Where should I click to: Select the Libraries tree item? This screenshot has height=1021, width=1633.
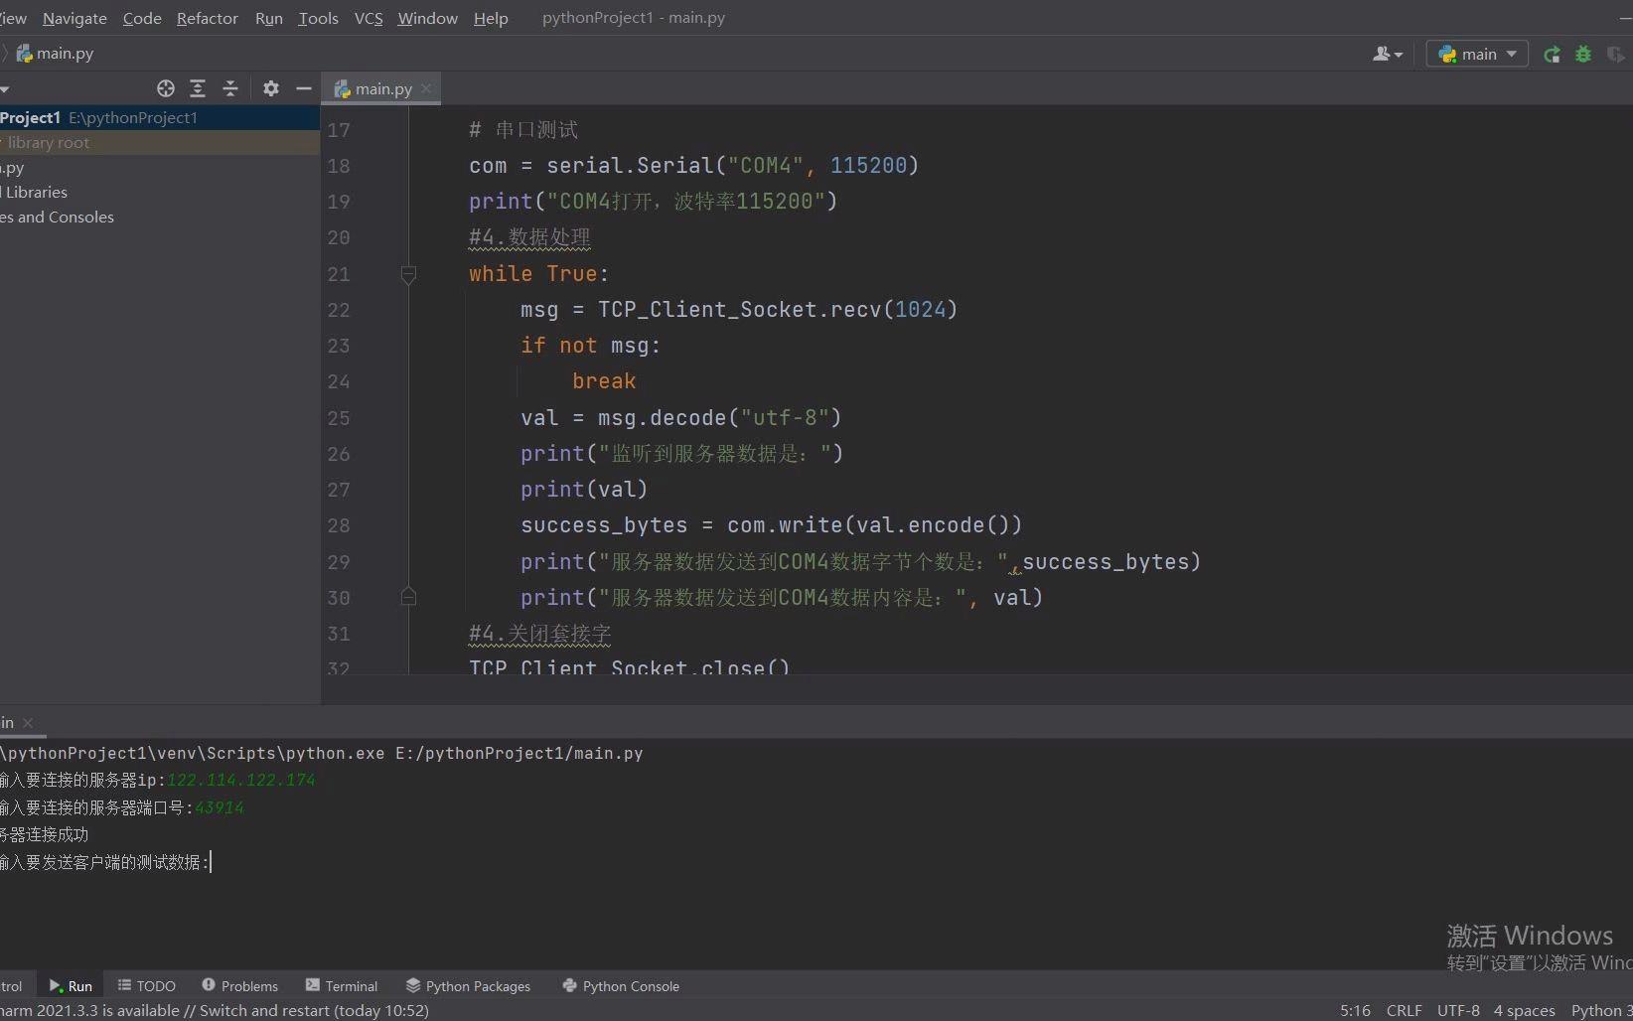click(34, 192)
